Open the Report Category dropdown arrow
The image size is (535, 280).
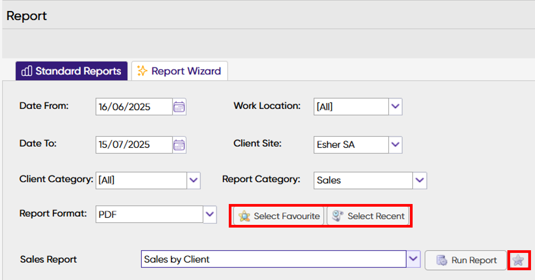pyautogui.click(x=420, y=180)
